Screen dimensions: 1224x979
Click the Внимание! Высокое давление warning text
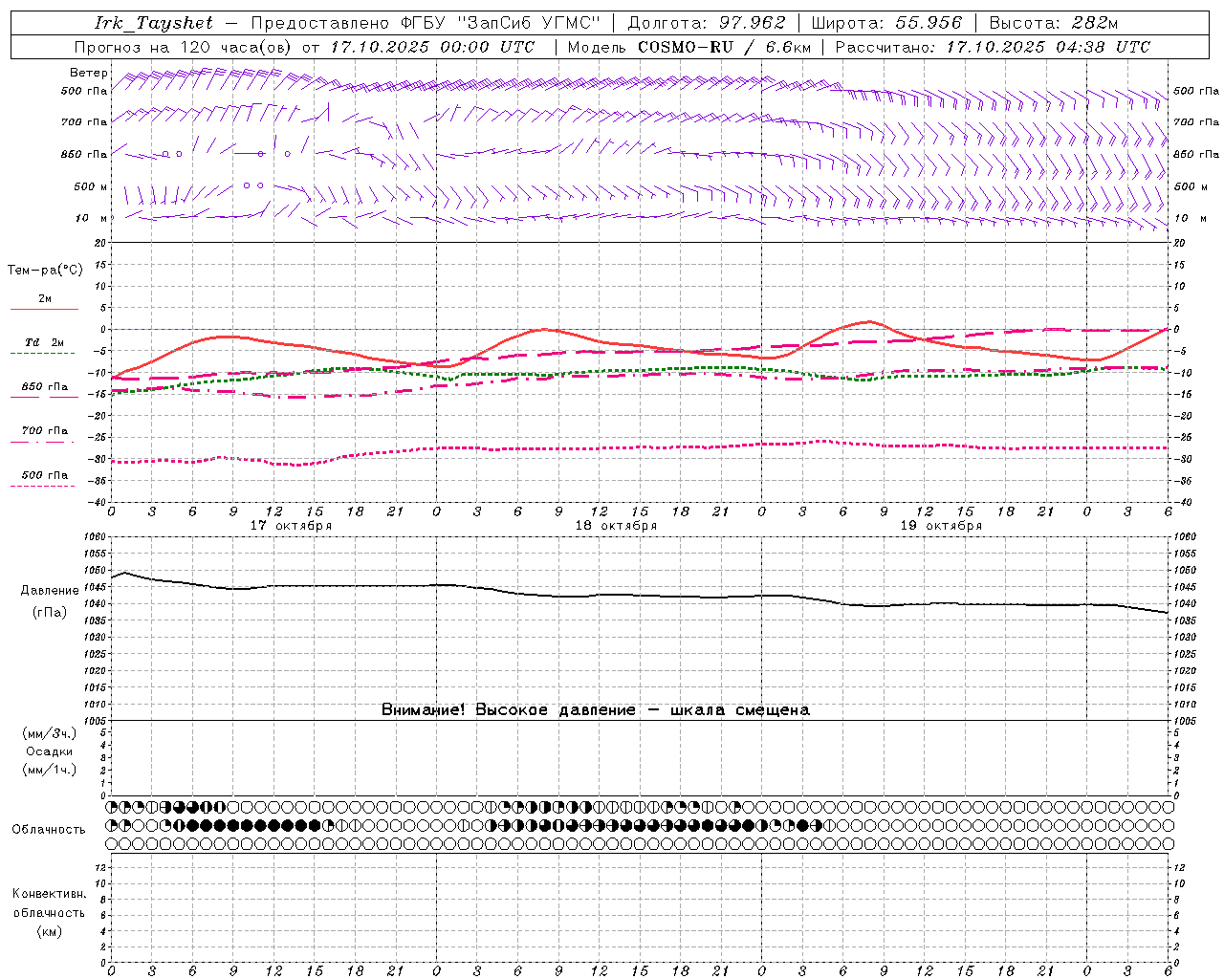[595, 709]
